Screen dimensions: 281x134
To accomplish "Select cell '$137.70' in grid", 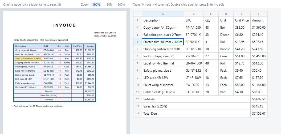I will click(x=259, y=78).
